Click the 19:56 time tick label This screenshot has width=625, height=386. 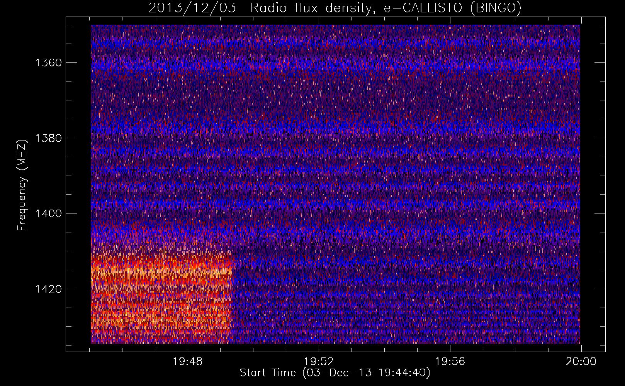point(450,362)
